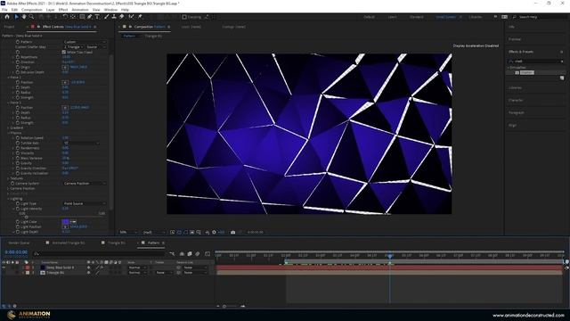Open the Libraries panel
The image size is (570, 321).
pyautogui.click(x=515, y=88)
